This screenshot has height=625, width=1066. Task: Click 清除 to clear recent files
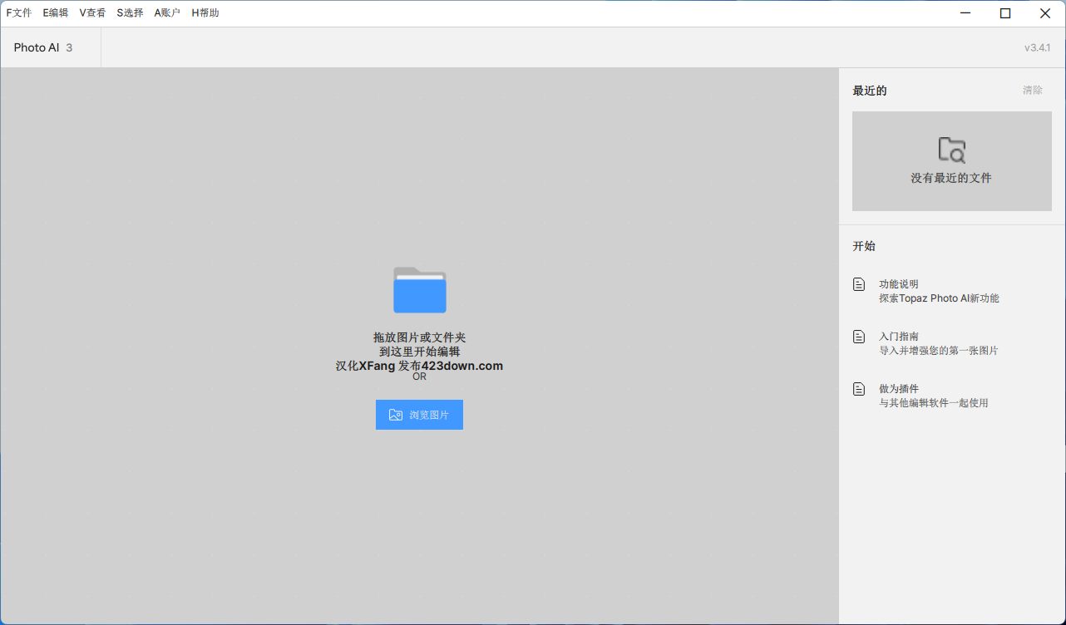click(x=1033, y=91)
